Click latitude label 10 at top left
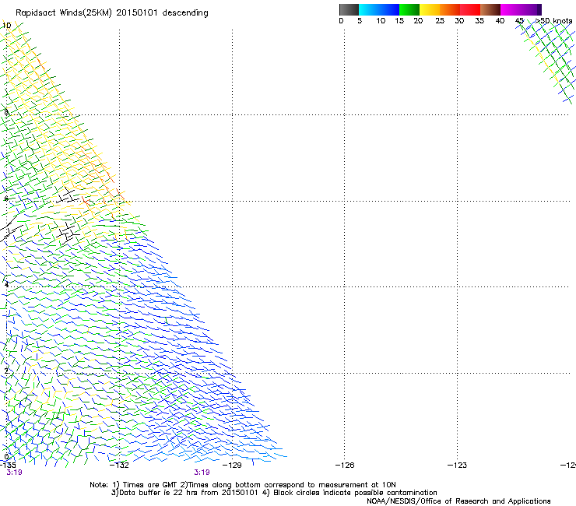This screenshot has height=506, width=576. (x=6, y=26)
